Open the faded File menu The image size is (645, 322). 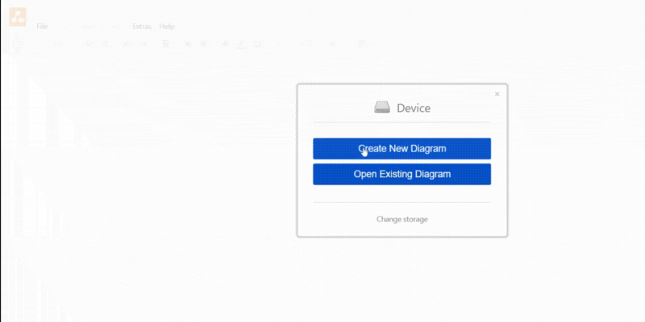point(42,27)
